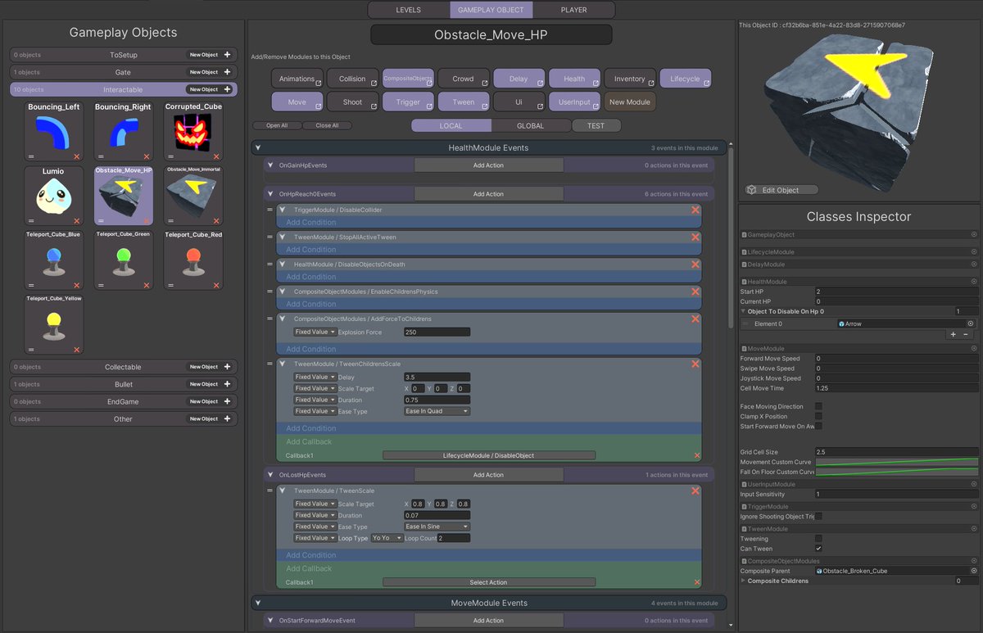The height and width of the screenshot is (633, 983).
Task: Open Ease Type dropdown showing Ease In Quad
Action: 437,411
